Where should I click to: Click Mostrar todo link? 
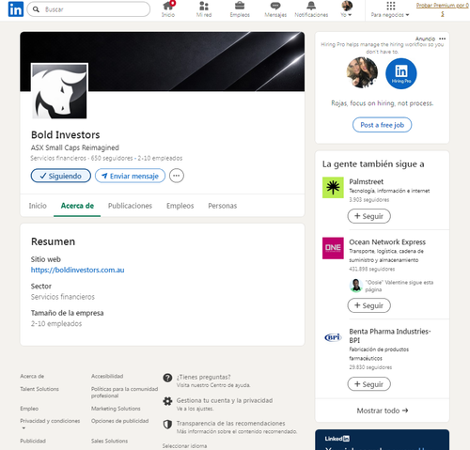[383, 411]
